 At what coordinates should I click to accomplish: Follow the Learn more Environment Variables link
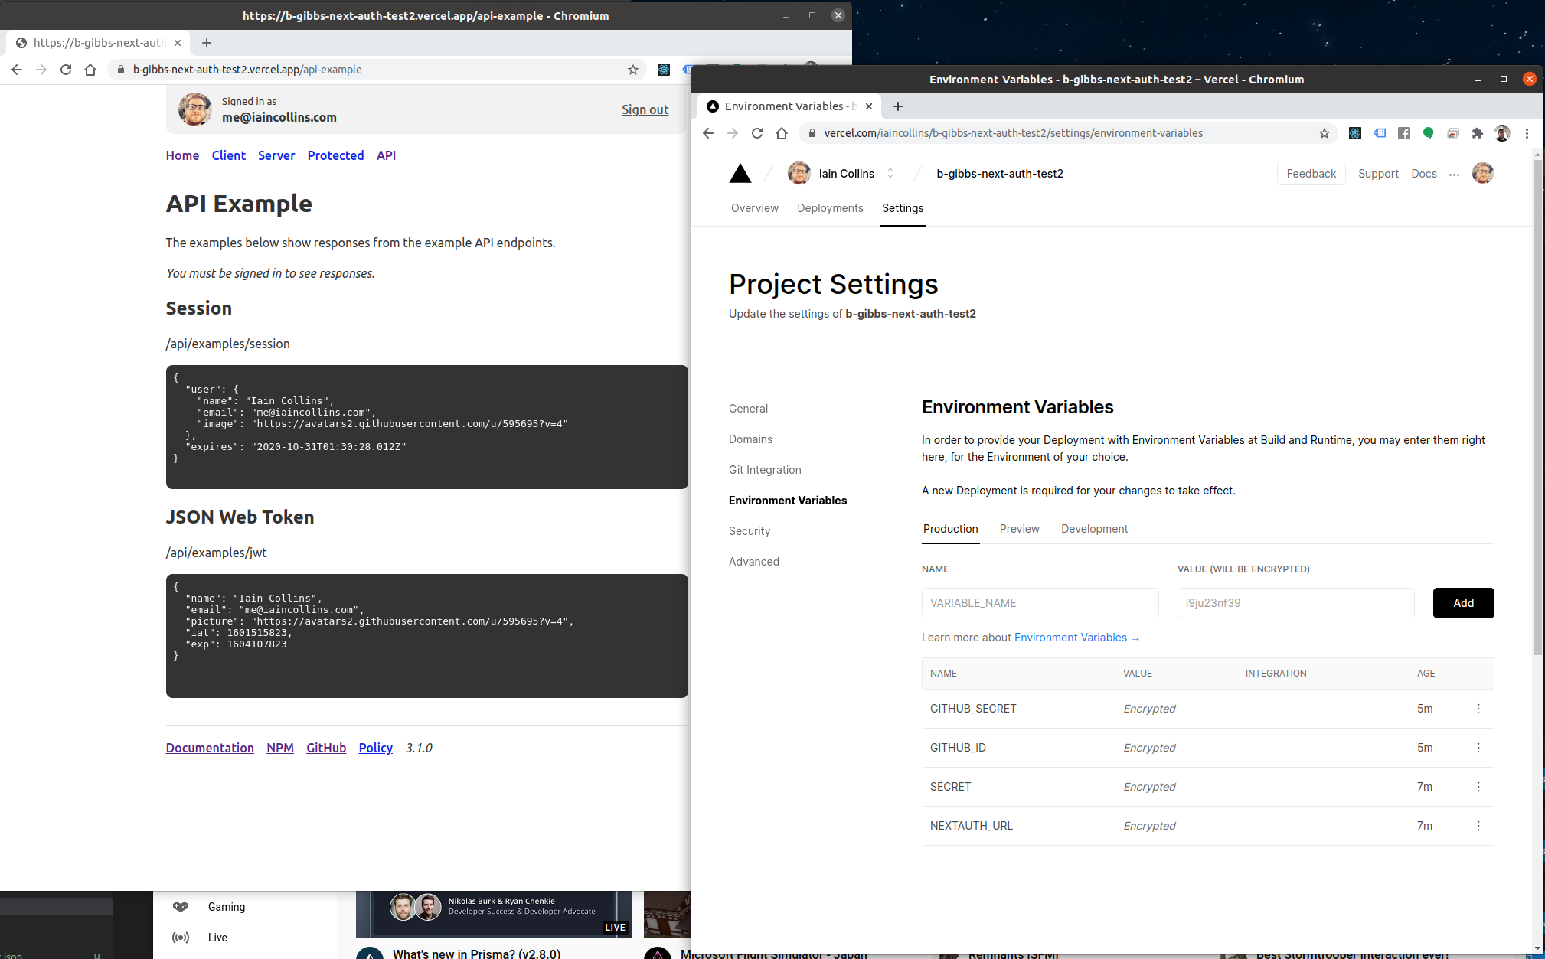pyautogui.click(x=1076, y=638)
